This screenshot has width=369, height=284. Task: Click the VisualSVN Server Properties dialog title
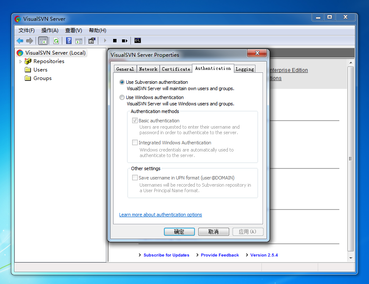145,55
